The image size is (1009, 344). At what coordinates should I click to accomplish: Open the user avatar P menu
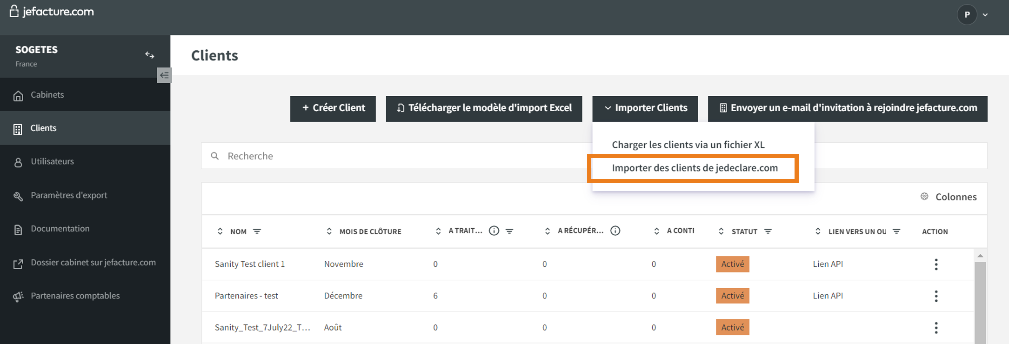[x=967, y=14]
